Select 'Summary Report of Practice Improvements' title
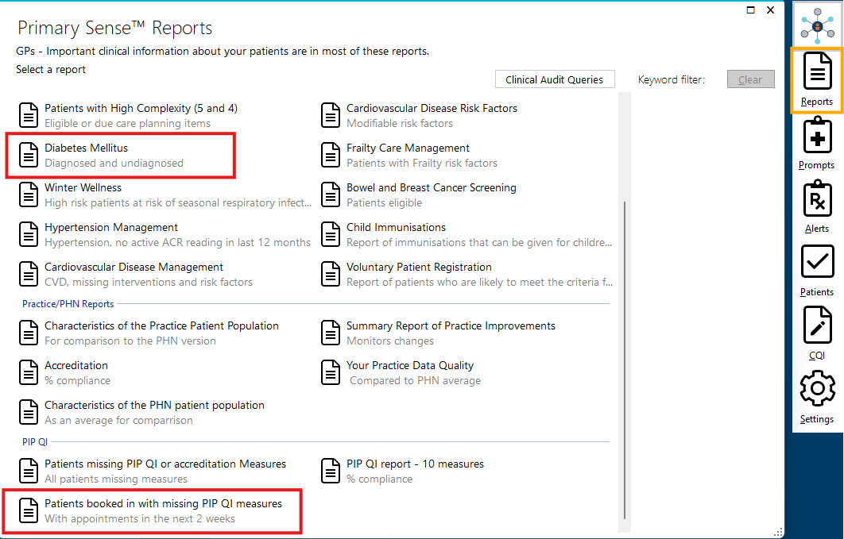Image resolution: width=844 pixels, height=539 pixels. click(x=451, y=325)
